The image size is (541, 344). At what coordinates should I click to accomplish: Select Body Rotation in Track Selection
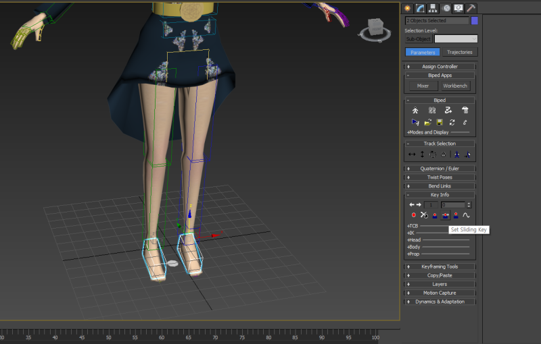click(x=433, y=154)
